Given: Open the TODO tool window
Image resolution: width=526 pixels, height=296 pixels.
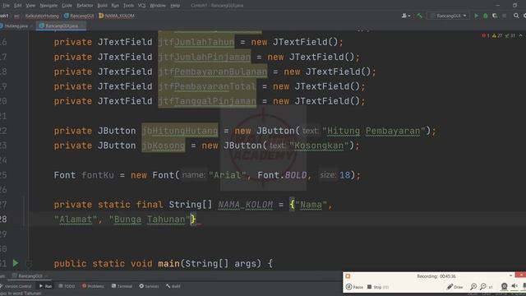Looking at the screenshot, I should click(67, 286).
